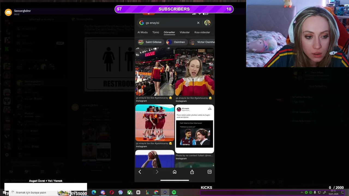This screenshot has width=349, height=196.
Task: Open the Windows notification center
Action: (343, 192)
